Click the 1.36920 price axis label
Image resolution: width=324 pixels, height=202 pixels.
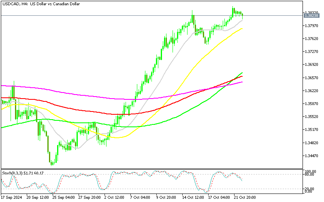[311, 65]
